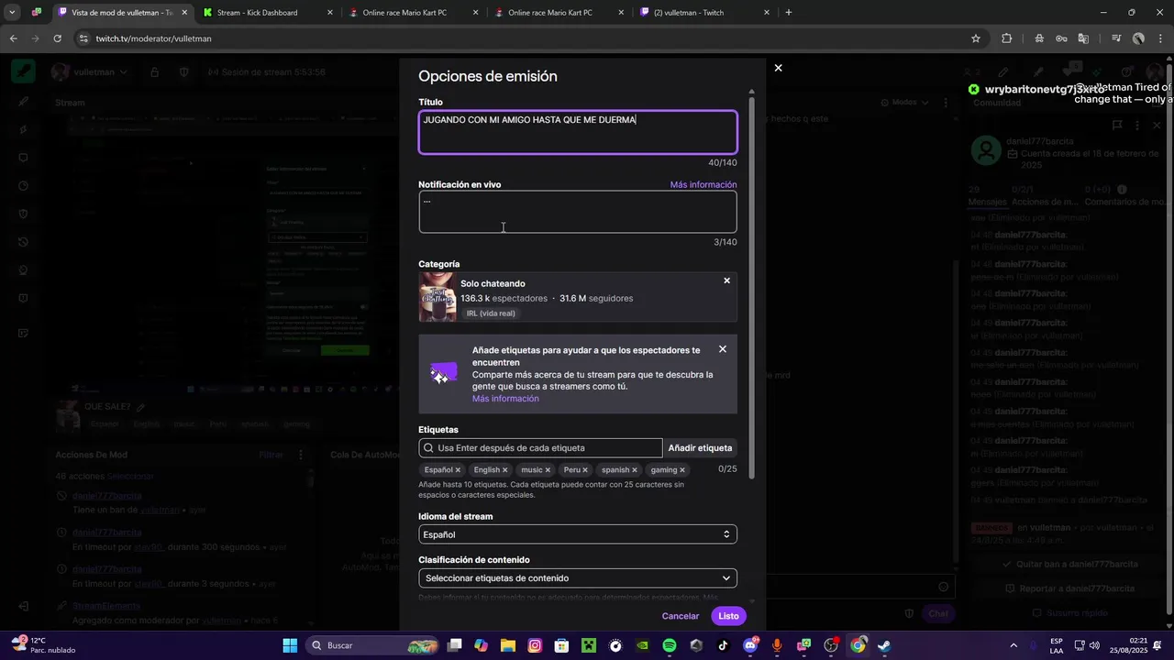This screenshot has width=1174, height=660.
Task: Focus the Etiquetas search input
Action: (x=540, y=448)
